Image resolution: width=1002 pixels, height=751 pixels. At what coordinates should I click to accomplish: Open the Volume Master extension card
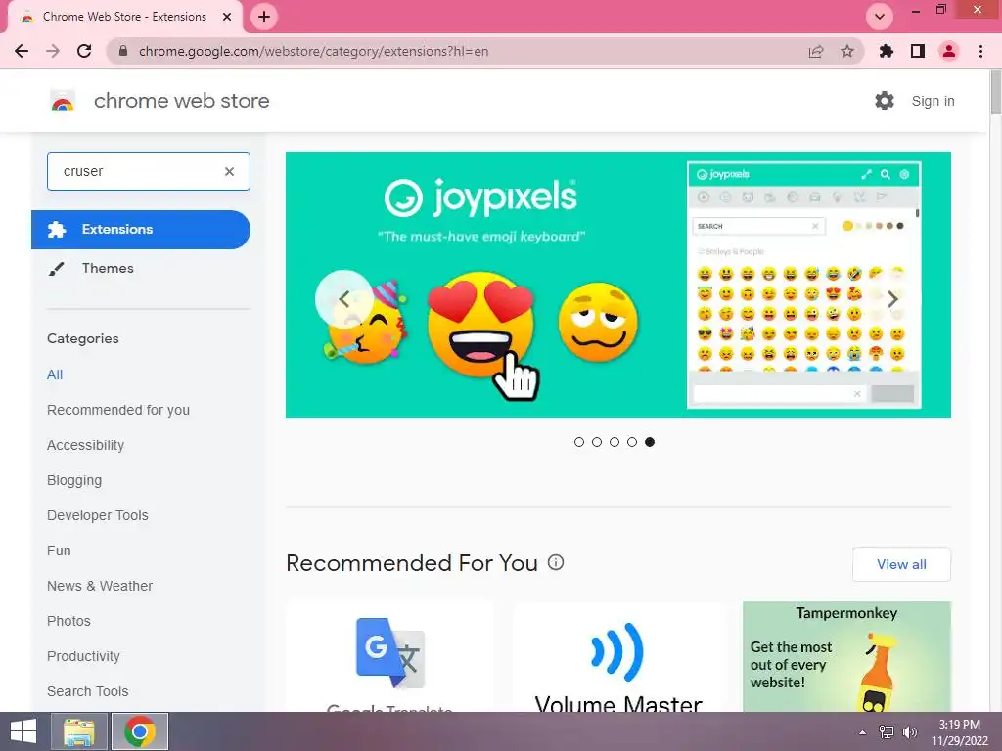click(618, 656)
